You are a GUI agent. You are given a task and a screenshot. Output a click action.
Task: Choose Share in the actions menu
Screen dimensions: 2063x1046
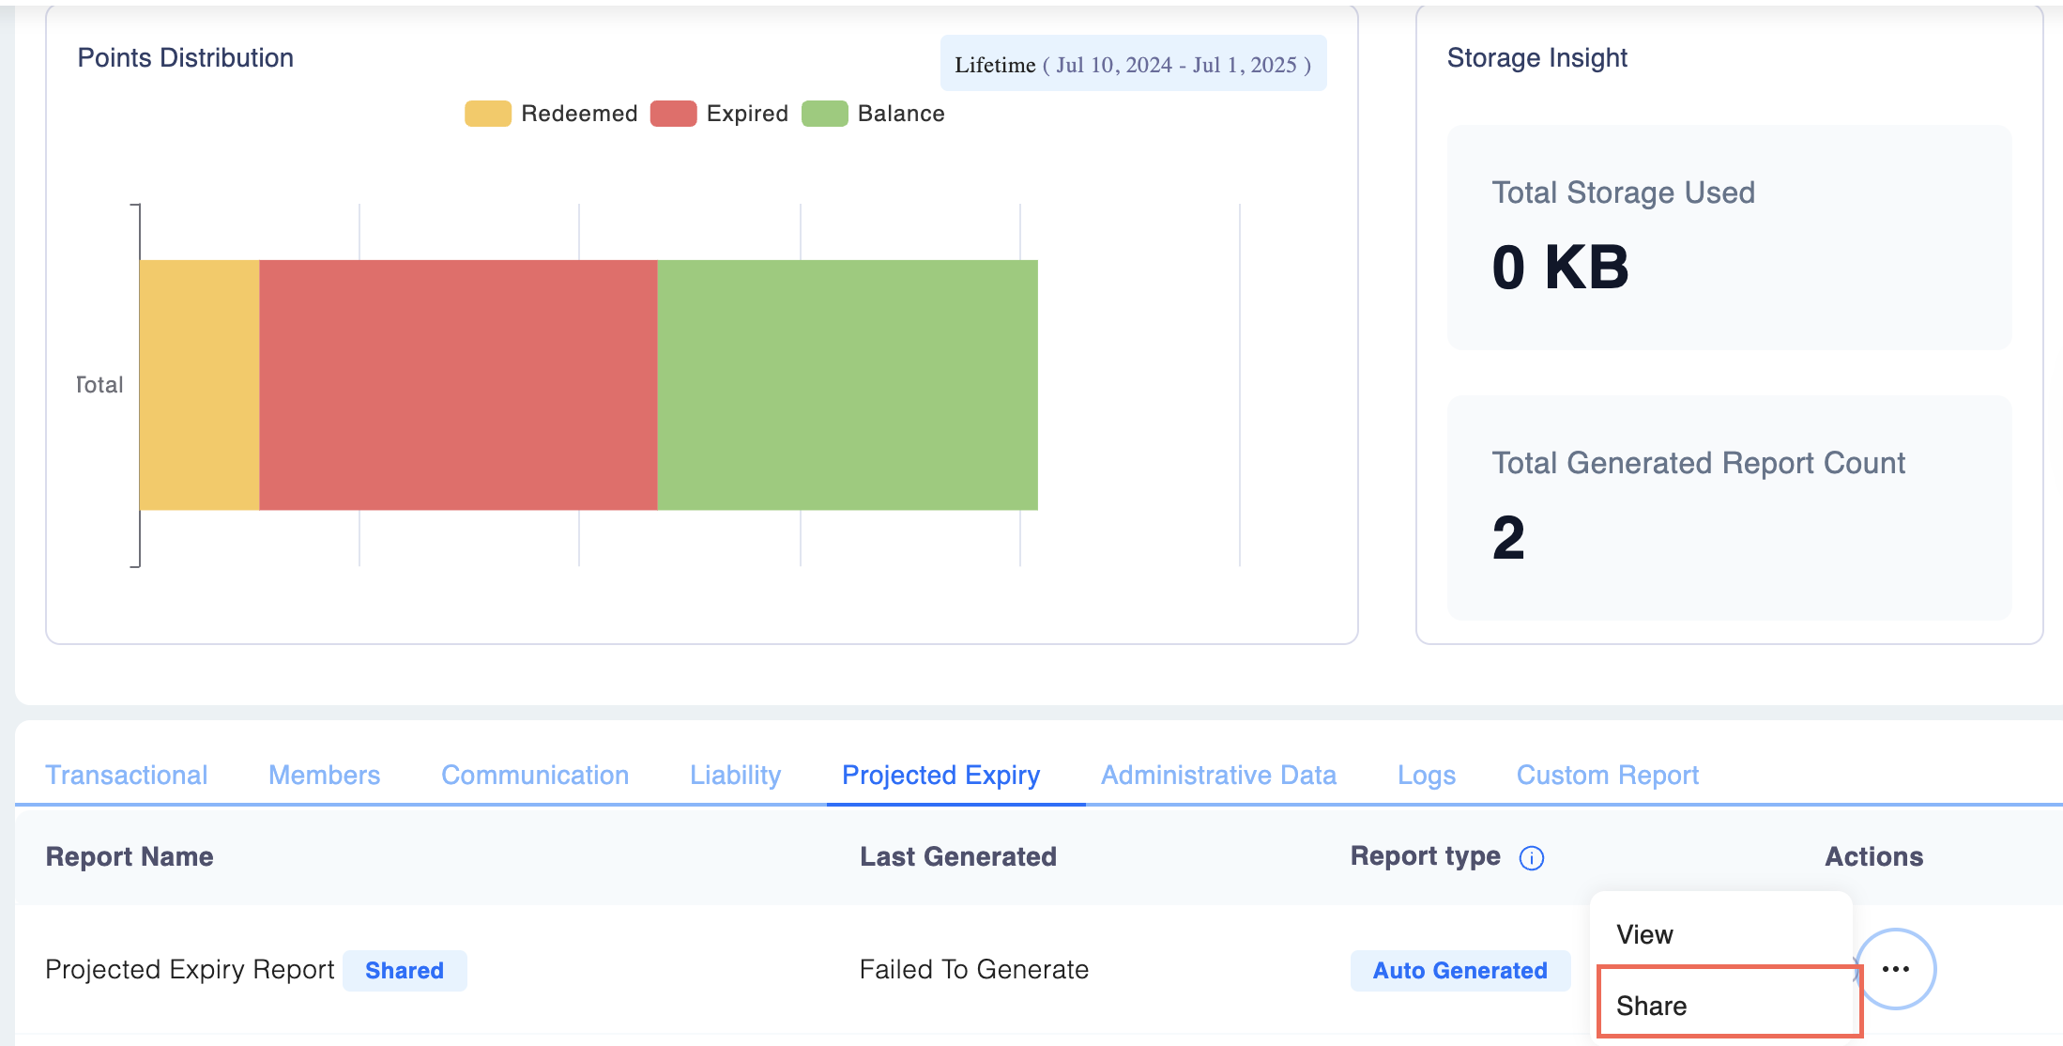click(1652, 1006)
